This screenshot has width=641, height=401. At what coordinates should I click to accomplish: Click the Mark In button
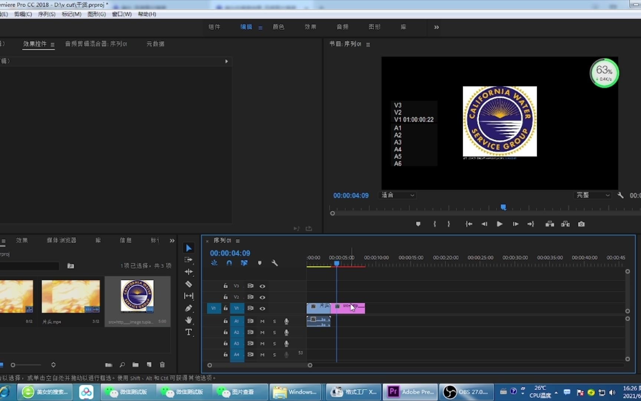coord(435,224)
